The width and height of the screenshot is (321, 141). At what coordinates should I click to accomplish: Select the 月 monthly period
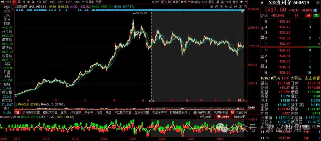(24, 2)
